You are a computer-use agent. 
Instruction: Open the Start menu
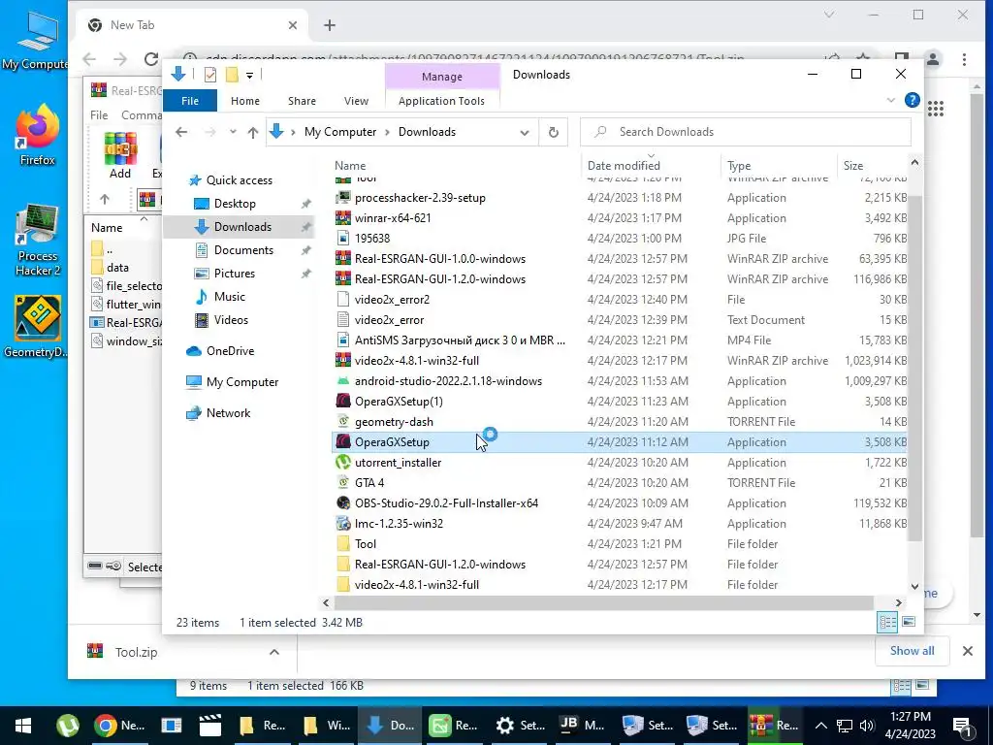pos(23,726)
